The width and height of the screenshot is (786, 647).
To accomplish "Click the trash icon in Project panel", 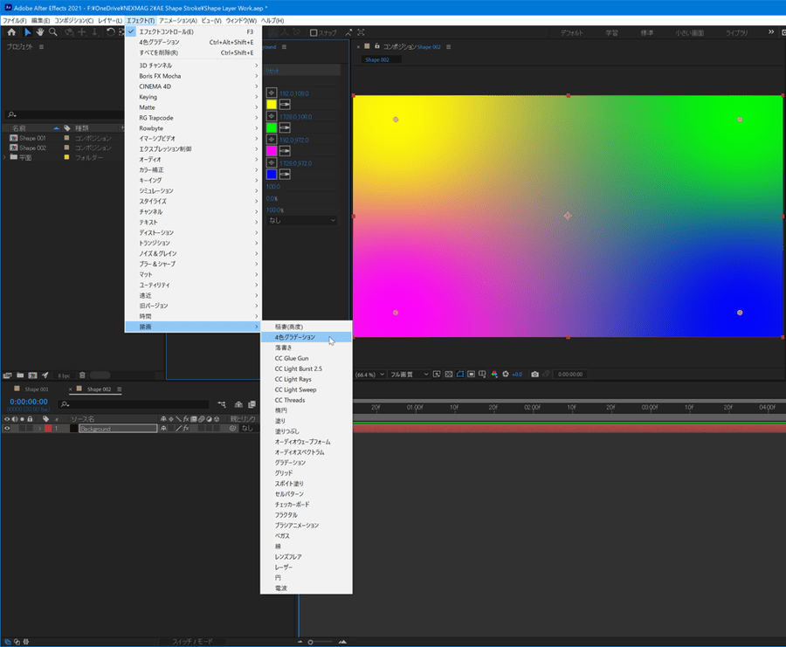I will click(x=82, y=375).
